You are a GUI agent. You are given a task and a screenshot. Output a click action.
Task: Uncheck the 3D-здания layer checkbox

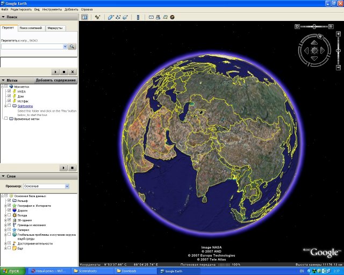coord(9,220)
